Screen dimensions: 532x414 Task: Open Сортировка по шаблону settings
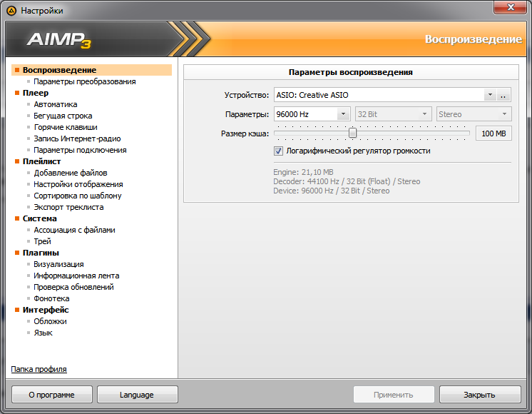pos(77,196)
